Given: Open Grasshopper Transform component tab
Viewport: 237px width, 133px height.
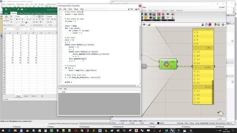Looking at the screenshot, I should 164,10.
